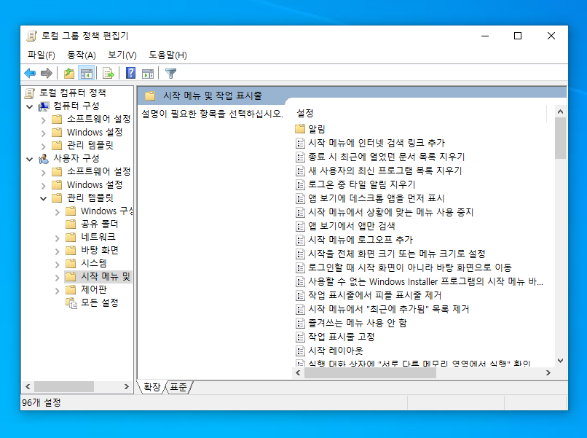Open the 보기(V) menu
The image size is (587, 438).
(x=122, y=55)
